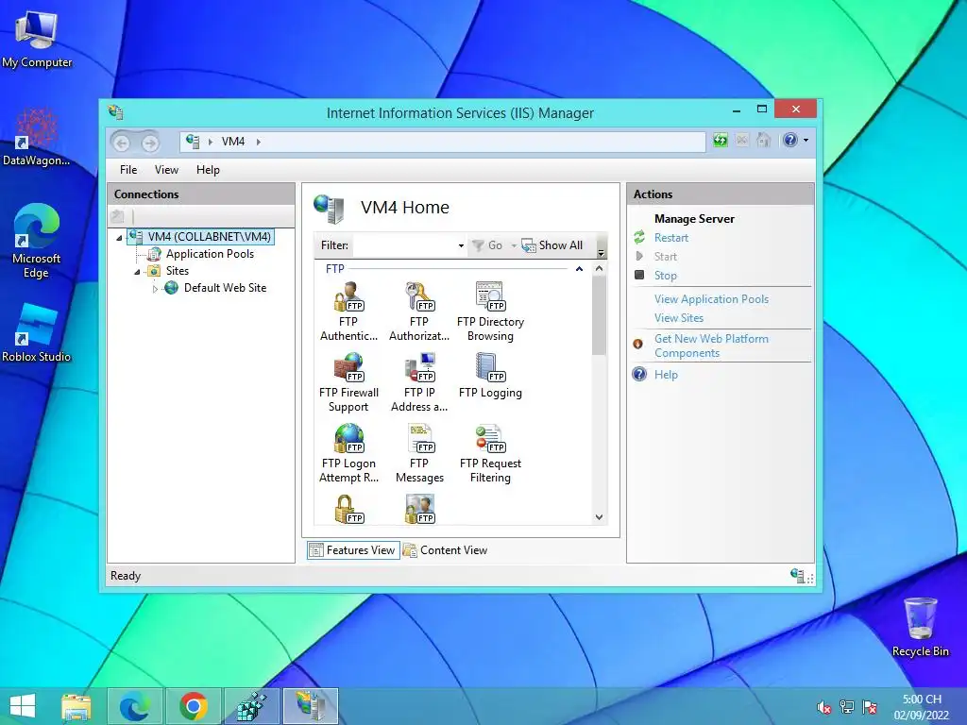Click the features list scroll down arrow

(x=599, y=517)
